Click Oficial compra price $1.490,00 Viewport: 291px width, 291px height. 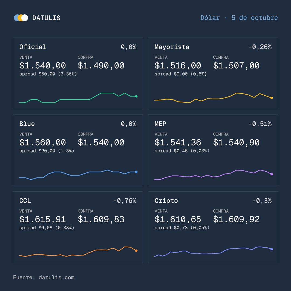(x=101, y=65)
